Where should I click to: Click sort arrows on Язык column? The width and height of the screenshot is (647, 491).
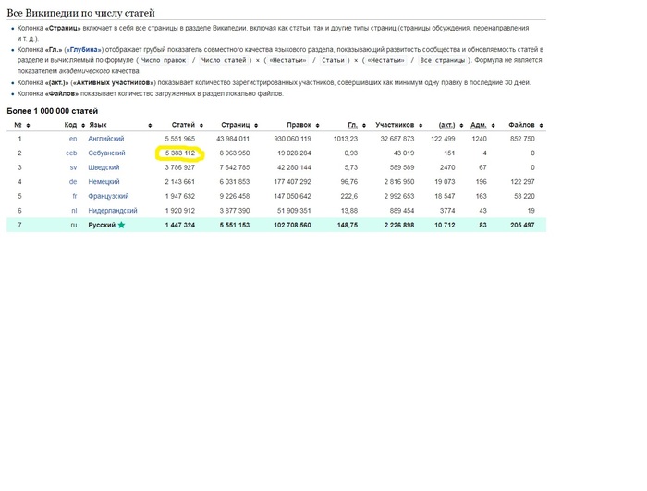[x=149, y=125]
